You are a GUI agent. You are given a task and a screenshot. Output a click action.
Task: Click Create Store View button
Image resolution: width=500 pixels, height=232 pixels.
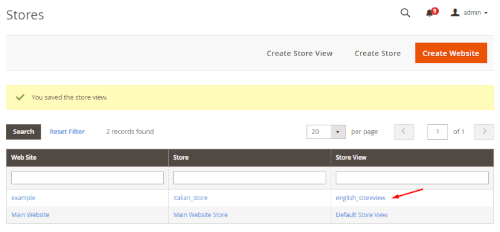tap(299, 53)
